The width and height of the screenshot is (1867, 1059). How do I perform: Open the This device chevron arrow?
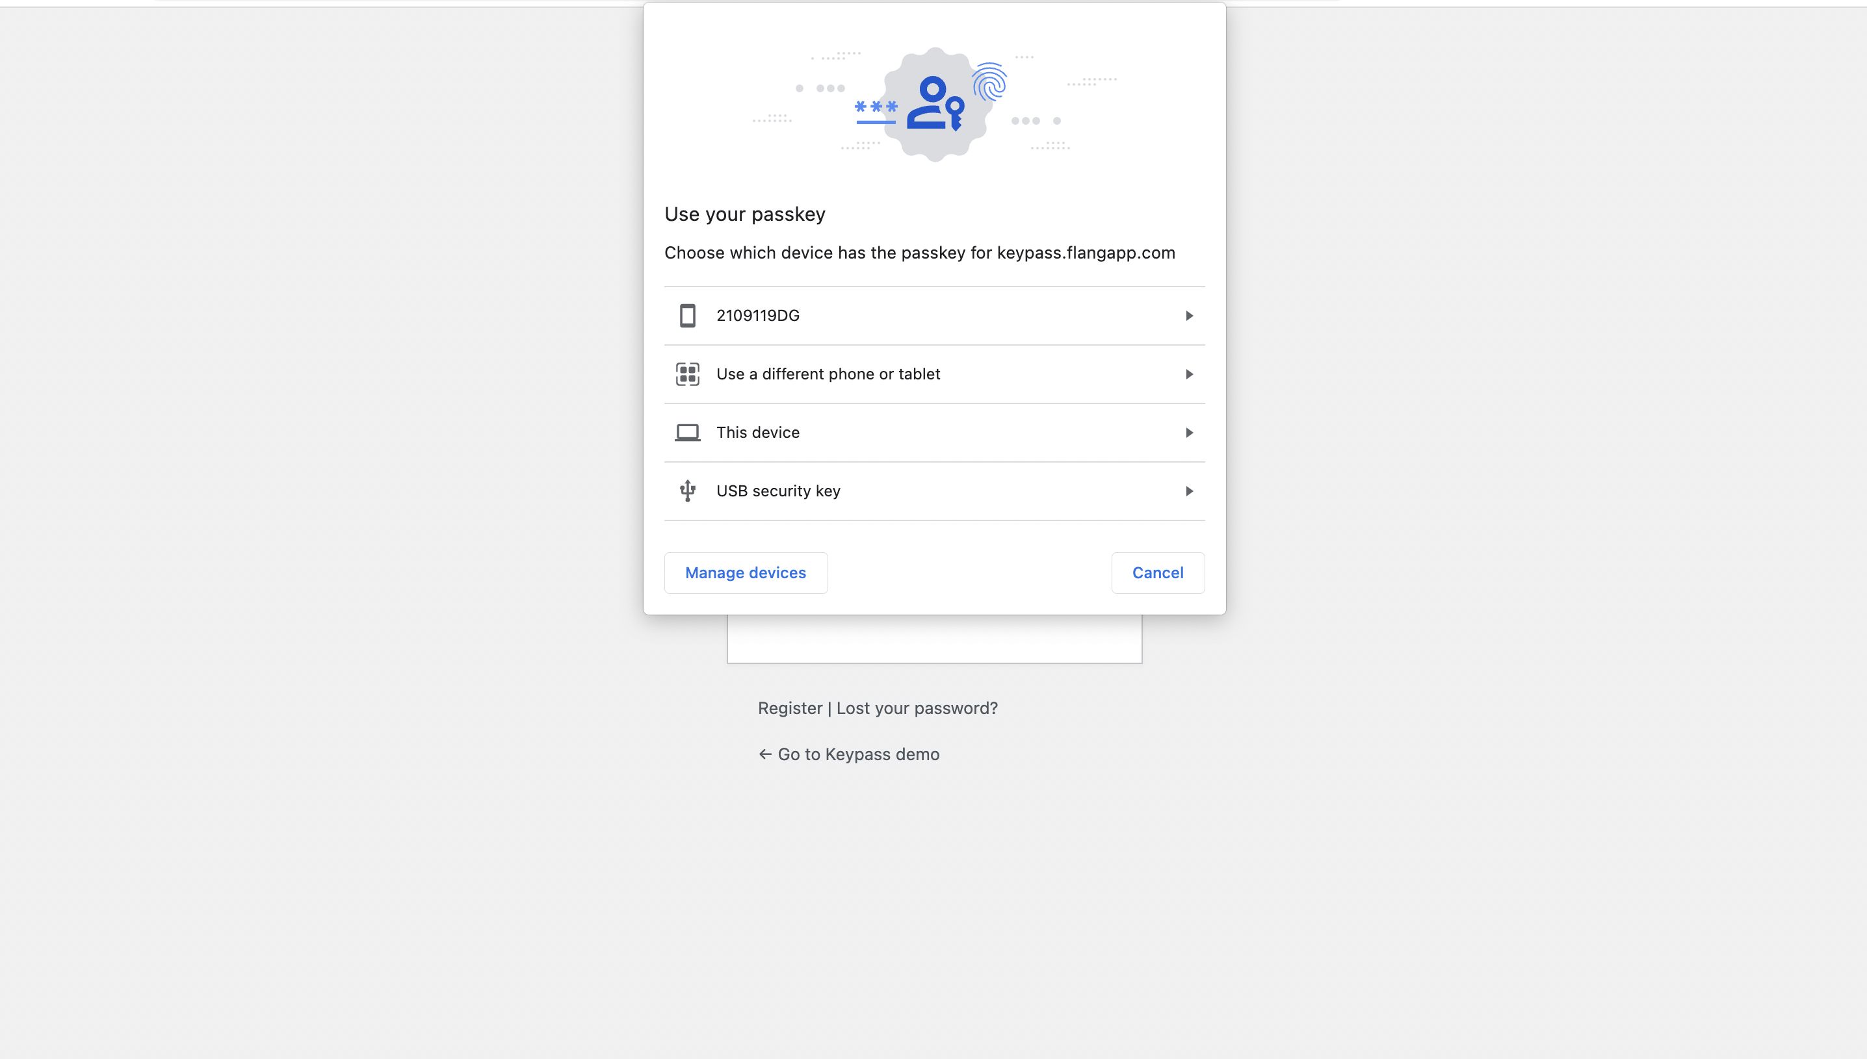tap(1189, 433)
